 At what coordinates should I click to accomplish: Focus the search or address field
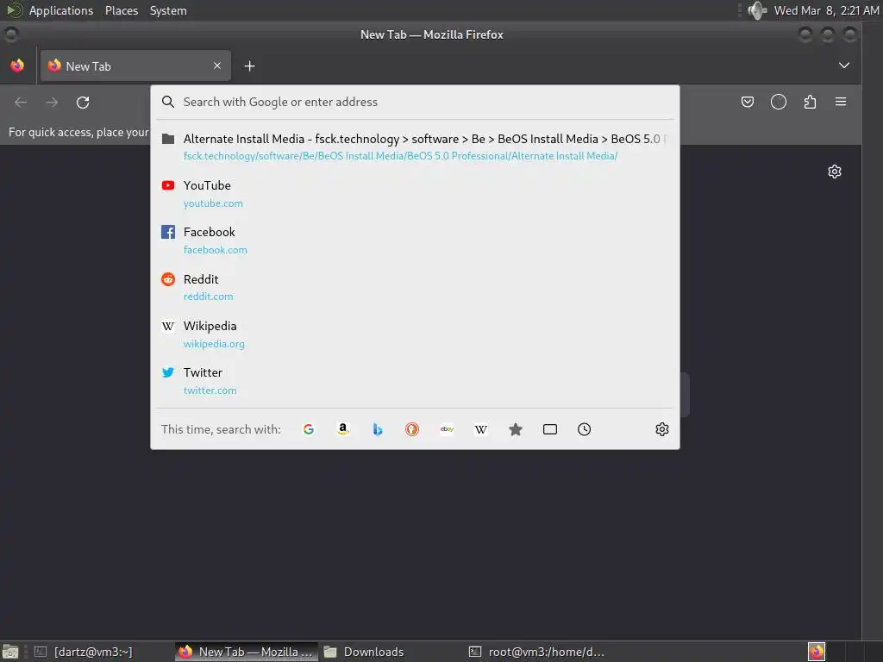tap(415, 102)
